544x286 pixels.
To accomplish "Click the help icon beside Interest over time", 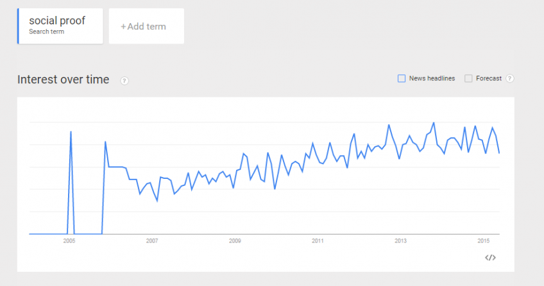I will pyautogui.click(x=124, y=81).
